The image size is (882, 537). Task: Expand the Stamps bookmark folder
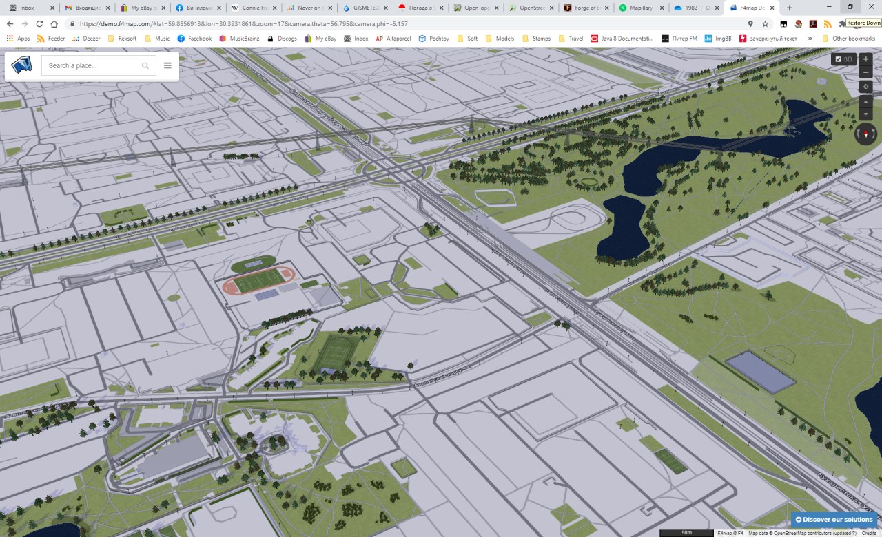(x=537, y=39)
